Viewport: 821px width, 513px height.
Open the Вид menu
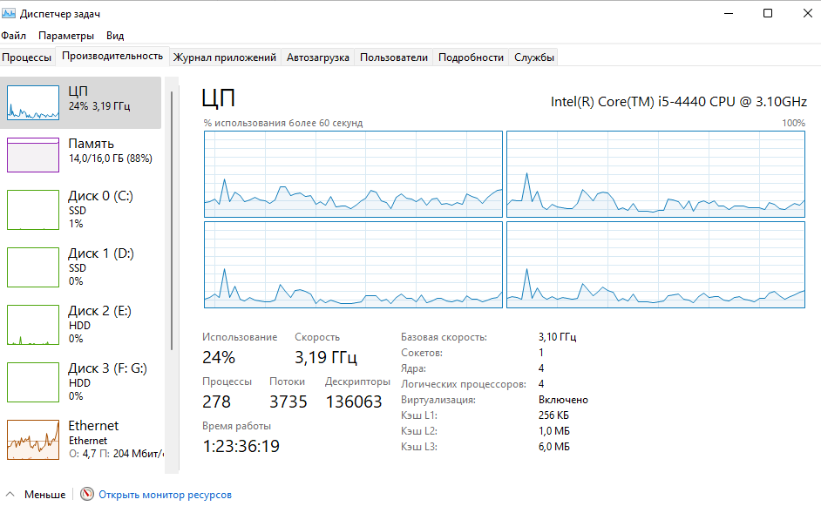click(115, 36)
